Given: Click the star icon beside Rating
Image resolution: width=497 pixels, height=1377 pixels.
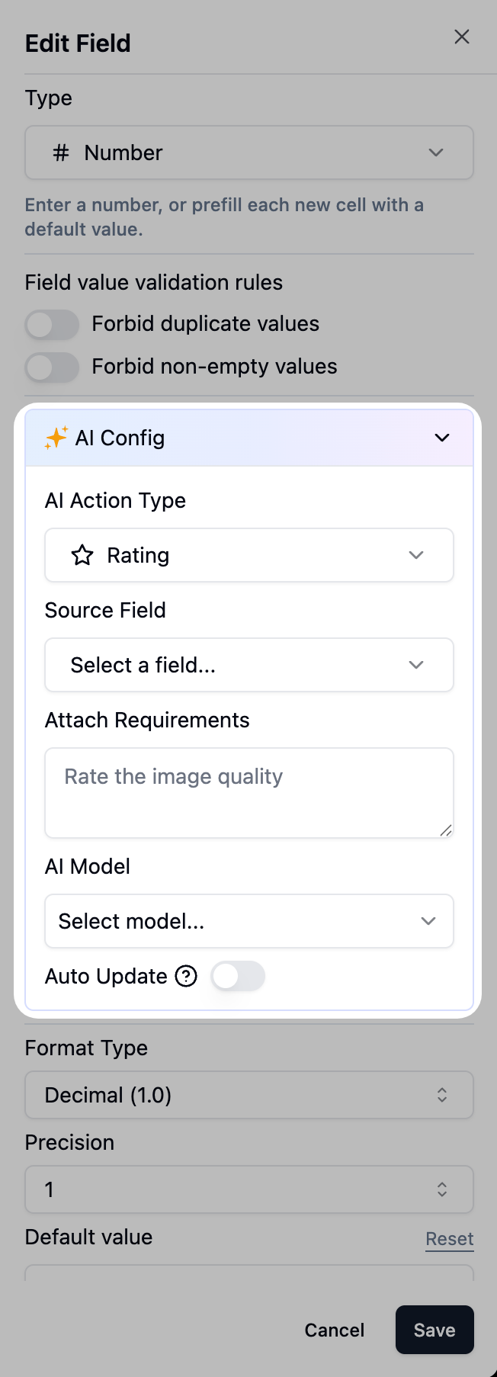Looking at the screenshot, I should [82, 555].
